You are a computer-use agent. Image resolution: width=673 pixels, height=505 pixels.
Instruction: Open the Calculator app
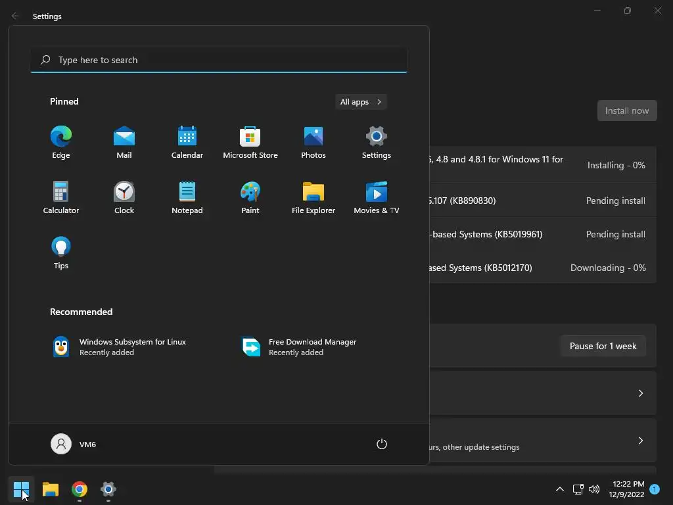(x=61, y=197)
